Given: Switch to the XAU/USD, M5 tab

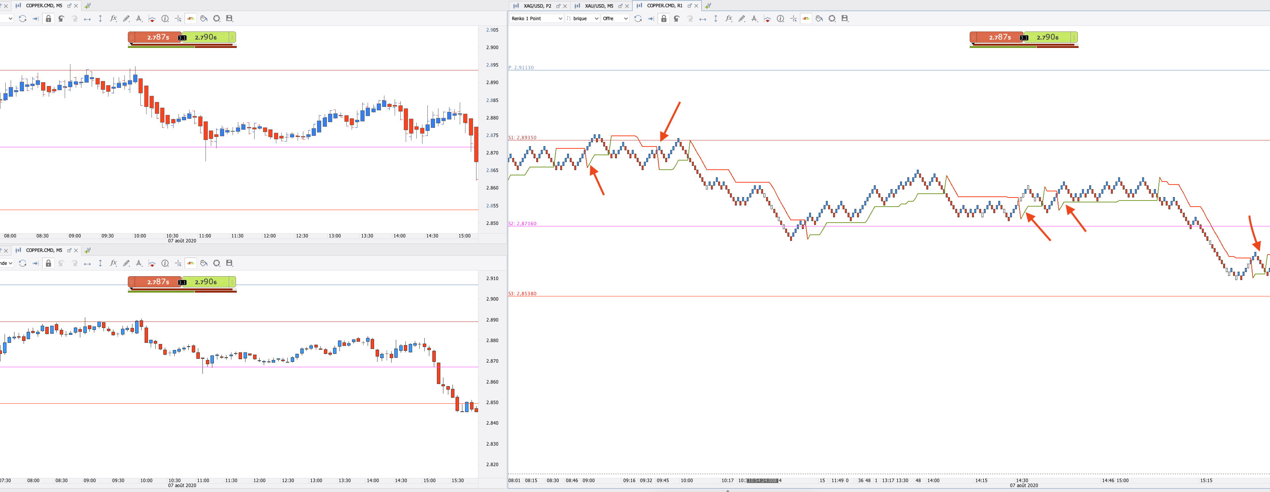Looking at the screenshot, I should [599, 6].
